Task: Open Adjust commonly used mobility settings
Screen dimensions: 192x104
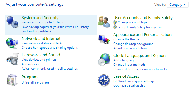Action: (x=50, y=69)
